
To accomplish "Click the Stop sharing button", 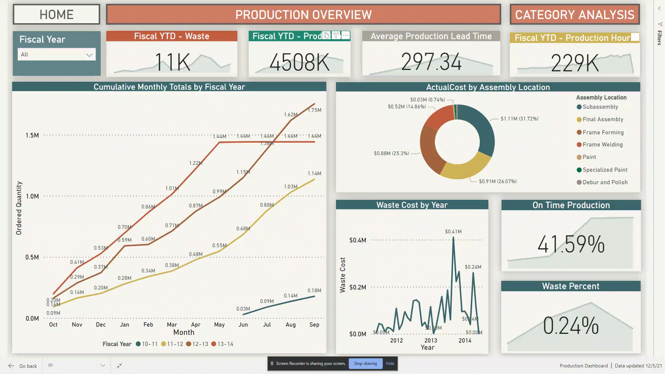I will click(366, 363).
